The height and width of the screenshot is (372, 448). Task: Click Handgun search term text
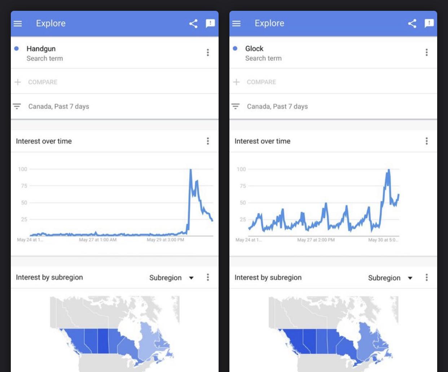click(41, 49)
